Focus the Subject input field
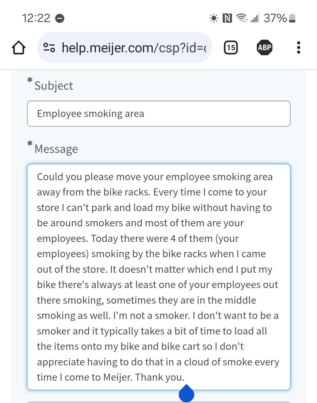 (x=158, y=114)
